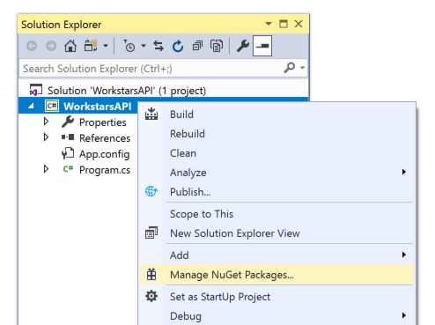Click the Solutions and Folders switch icon
This screenshot has height=325, width=435.
91,46
